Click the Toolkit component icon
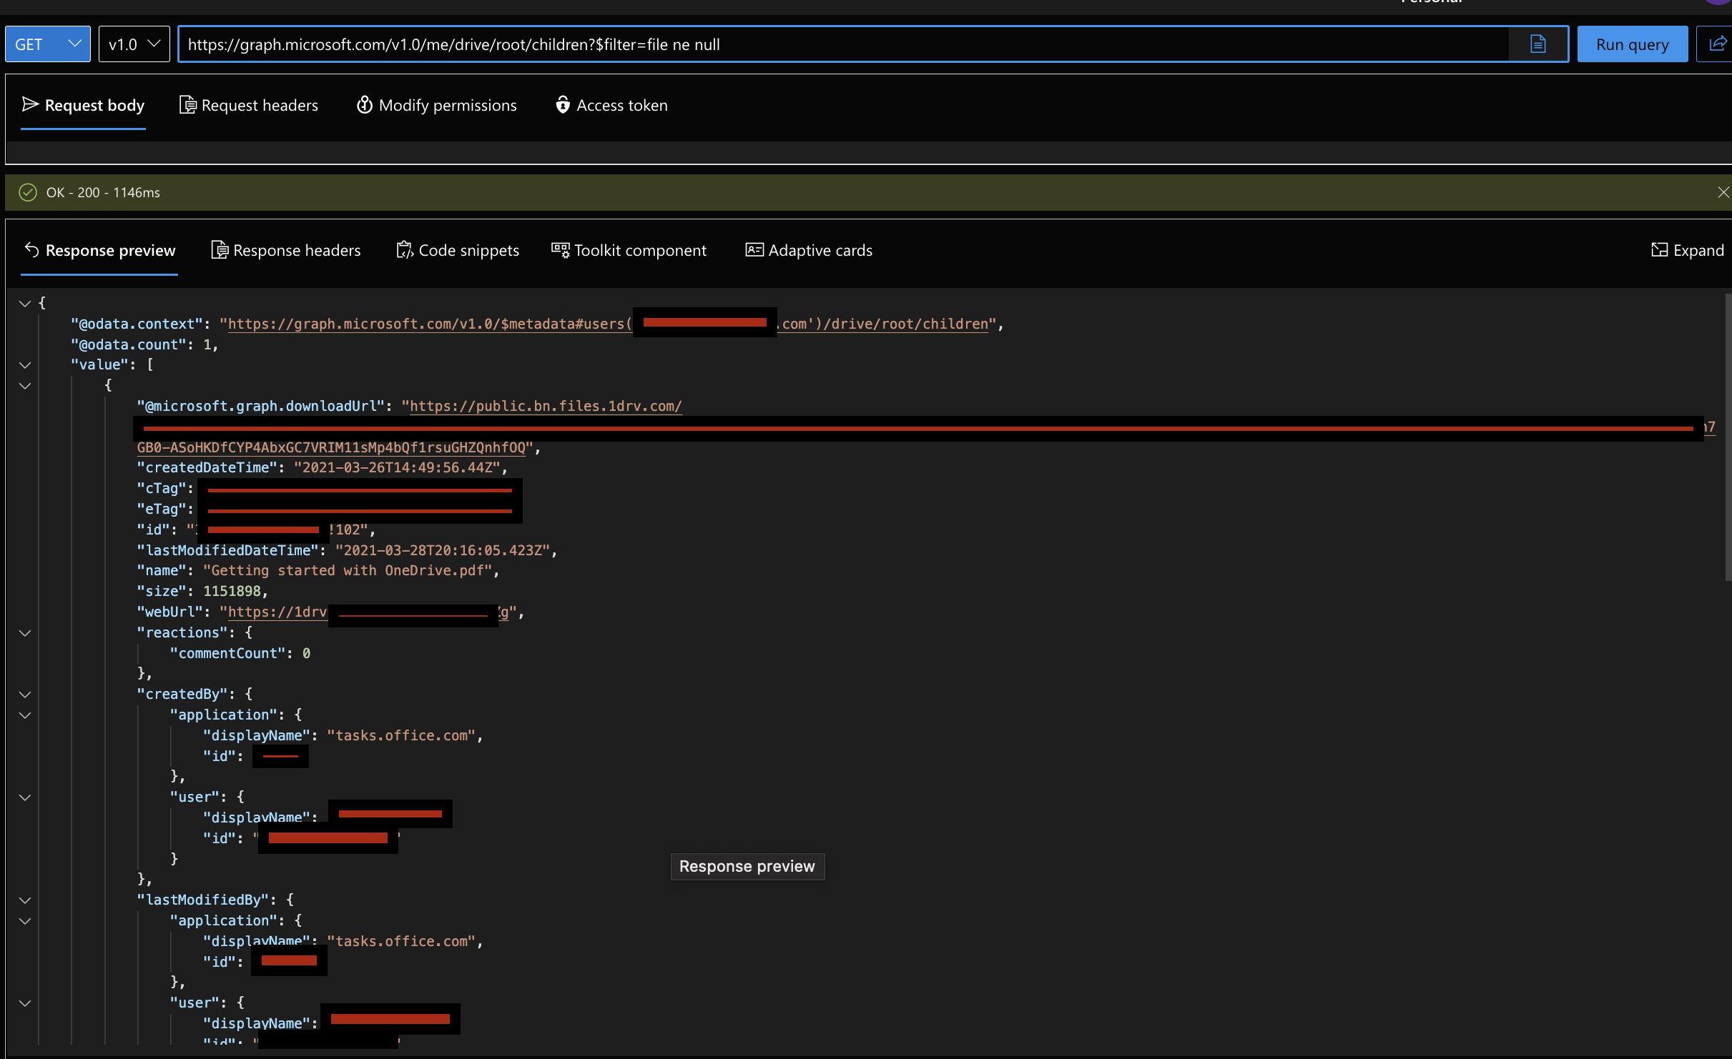This screenshot has height=1059, width=1732. coord(560,250)
